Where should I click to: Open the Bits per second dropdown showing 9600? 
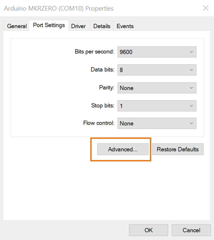[x=157, y=52]
